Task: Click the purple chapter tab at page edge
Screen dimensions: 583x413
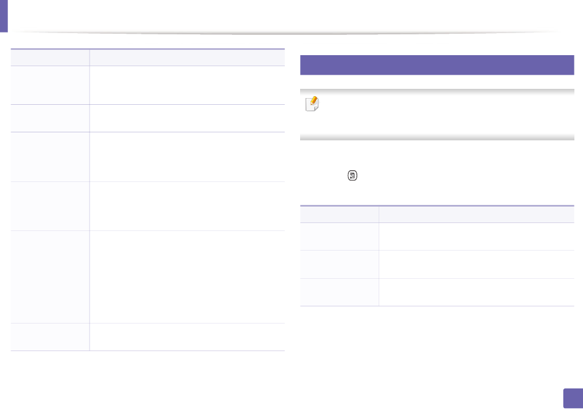Action: 4,16
